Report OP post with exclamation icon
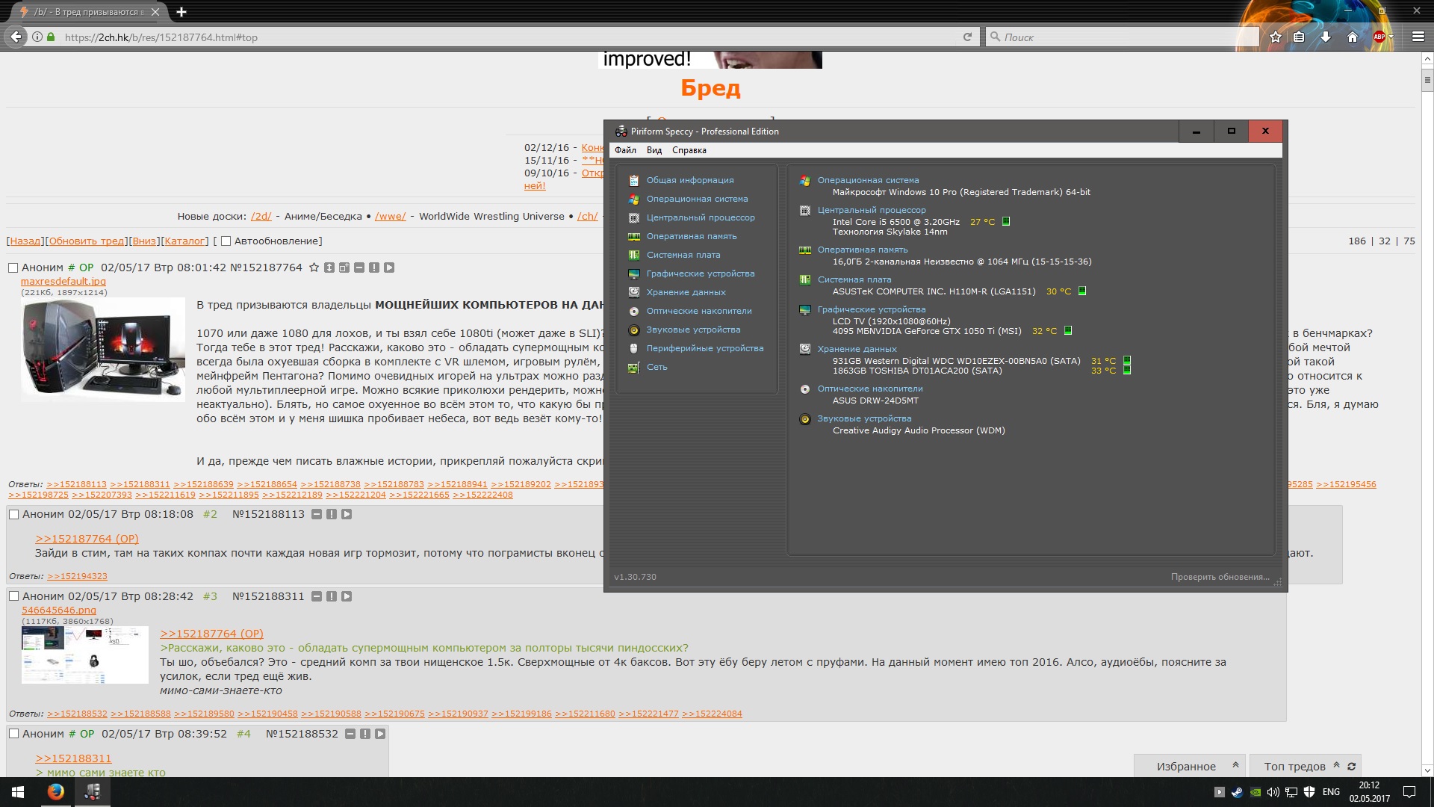Screen dimensions: 1434x807 (x=374, y=268)
